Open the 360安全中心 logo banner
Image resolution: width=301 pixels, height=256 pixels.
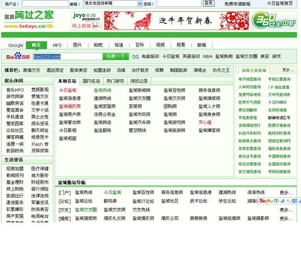(274, 20)
